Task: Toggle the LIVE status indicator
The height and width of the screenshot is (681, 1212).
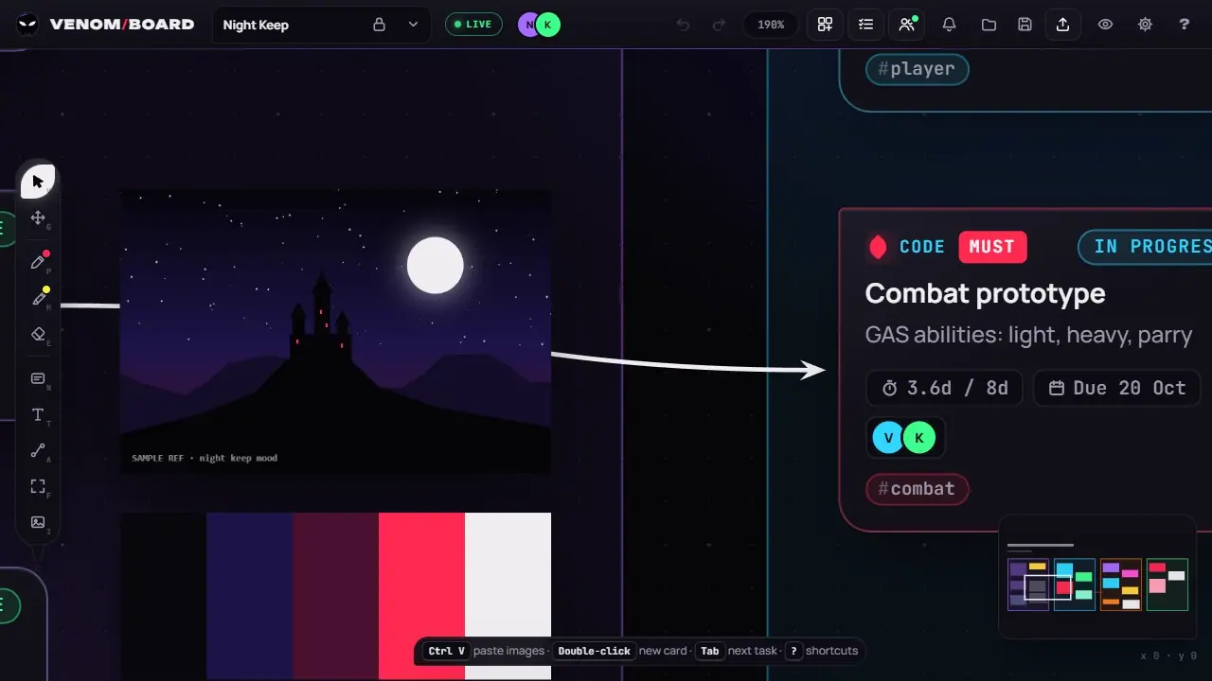Action: (473, 25)
